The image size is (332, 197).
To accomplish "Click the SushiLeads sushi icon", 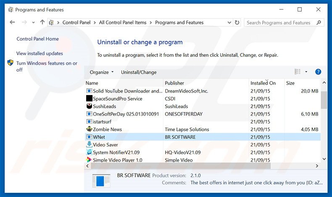I will coord(89,106).
